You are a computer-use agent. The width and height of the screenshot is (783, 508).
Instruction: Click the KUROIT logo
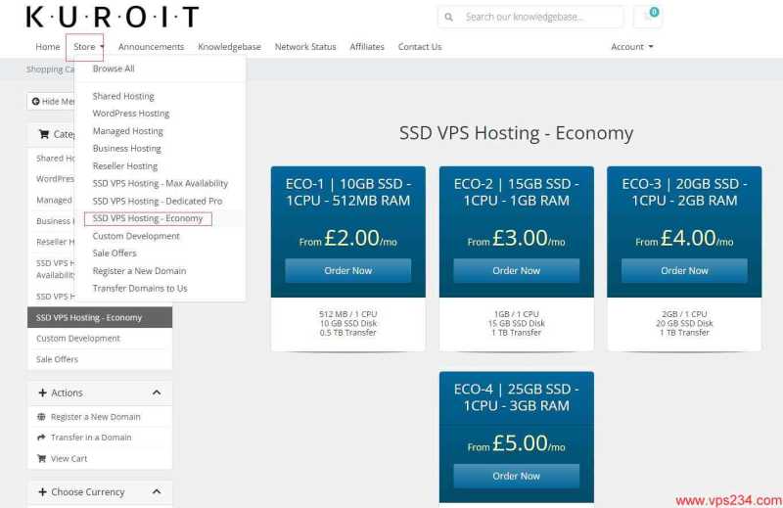pyautogui.click(x=113, y=17)
